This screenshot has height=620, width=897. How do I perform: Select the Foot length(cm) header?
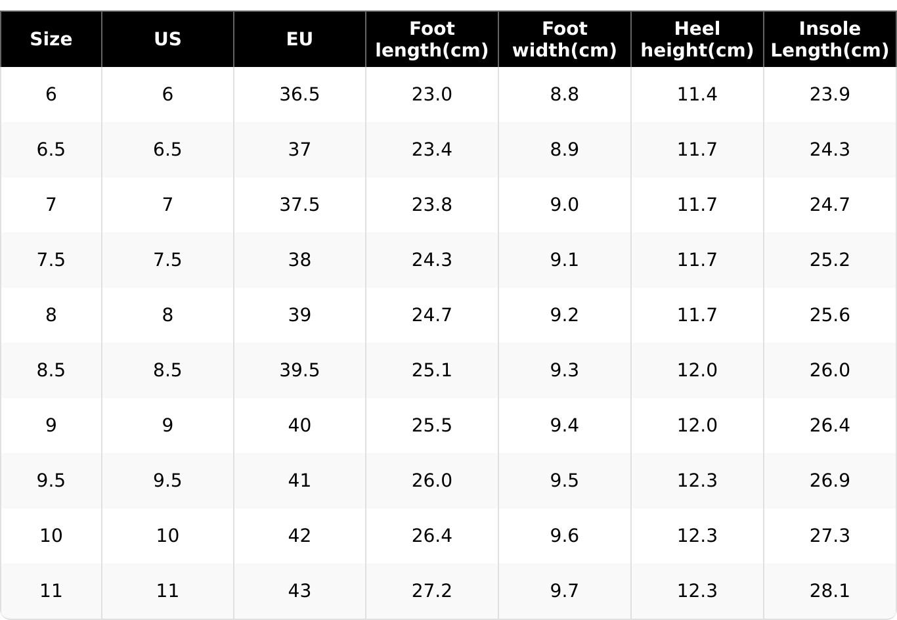point(432,39)
